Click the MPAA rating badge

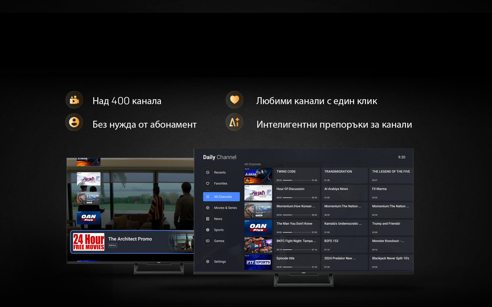(112, 245)
